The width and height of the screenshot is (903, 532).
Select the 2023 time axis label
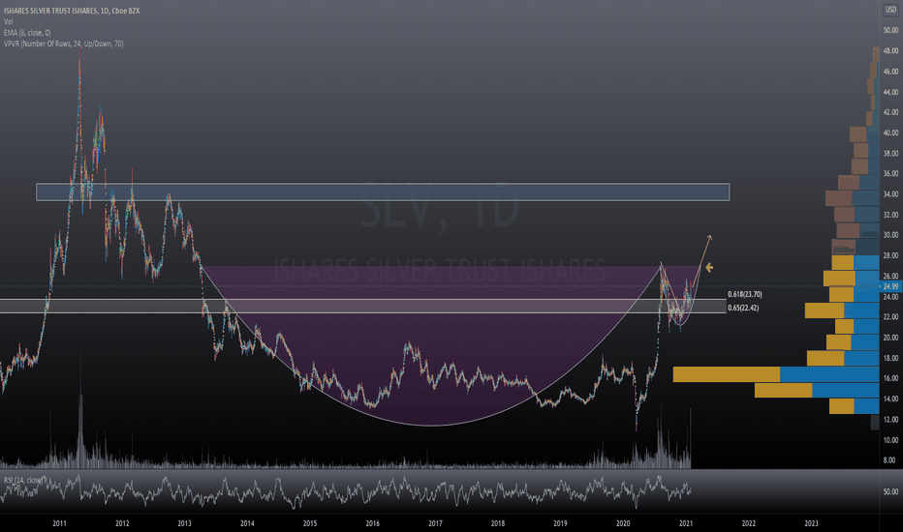coord(811,523)
